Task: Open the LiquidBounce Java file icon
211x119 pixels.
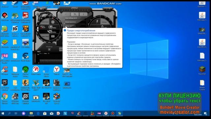Action: pyautogui.click(x=202, y=42)
